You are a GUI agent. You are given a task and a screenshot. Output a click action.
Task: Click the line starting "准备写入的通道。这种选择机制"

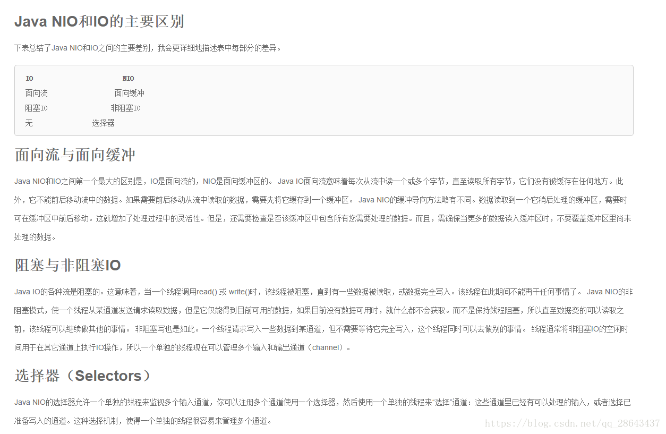(x=143, y=421)
